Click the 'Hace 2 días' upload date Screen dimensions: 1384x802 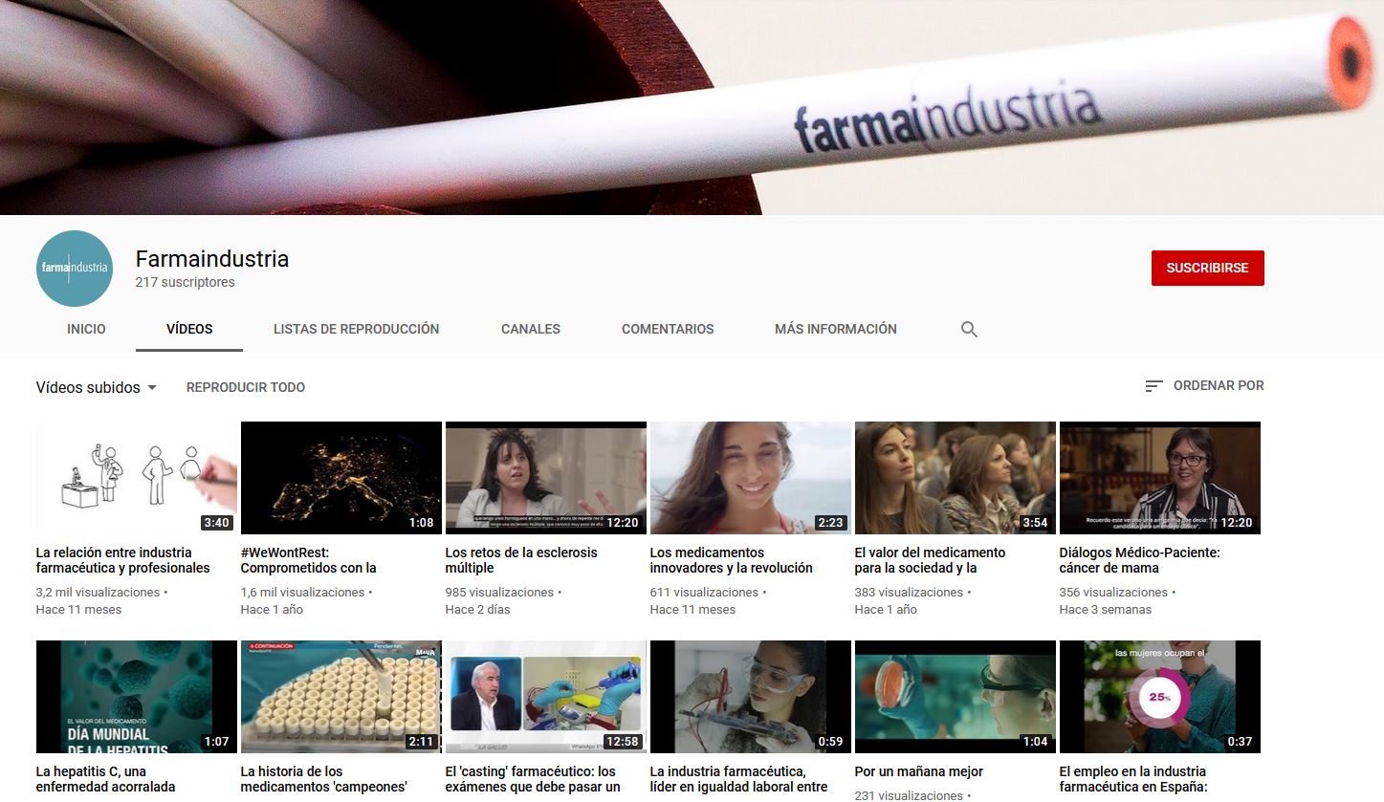point(478,610)
